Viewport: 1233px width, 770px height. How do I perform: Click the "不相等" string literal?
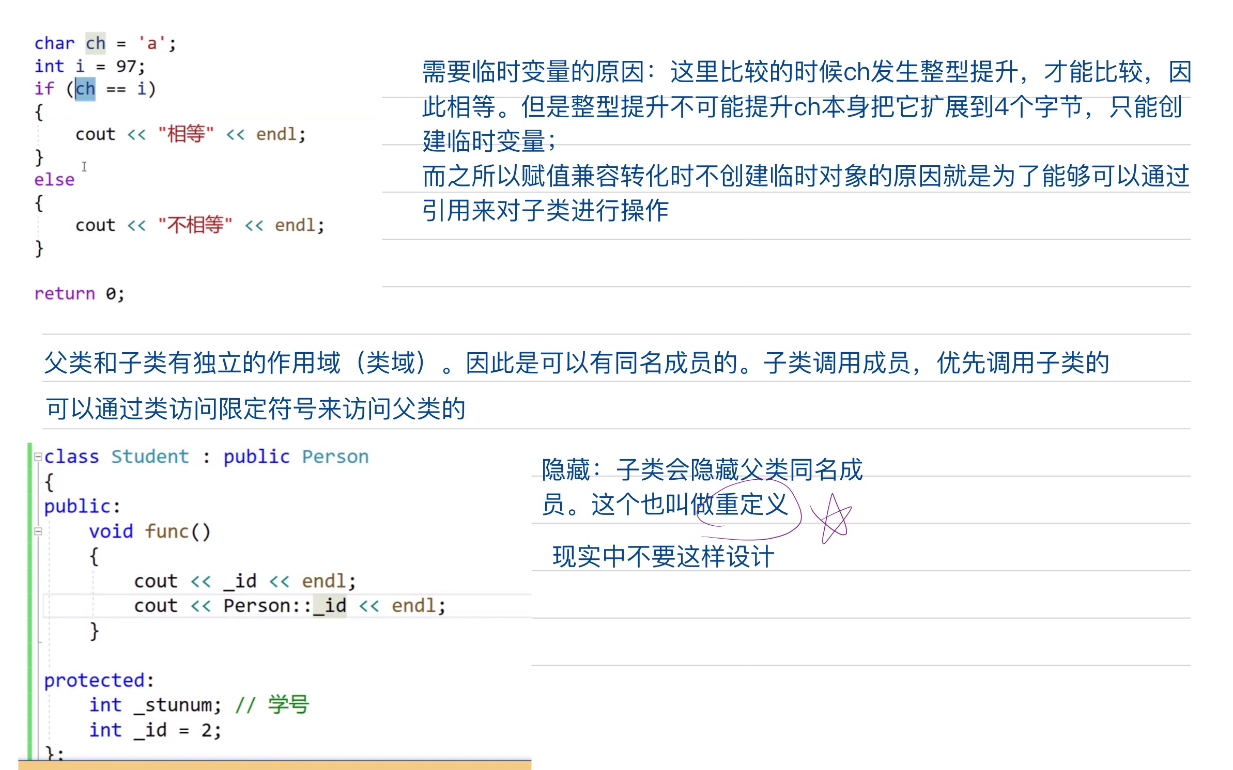(195, 225)
